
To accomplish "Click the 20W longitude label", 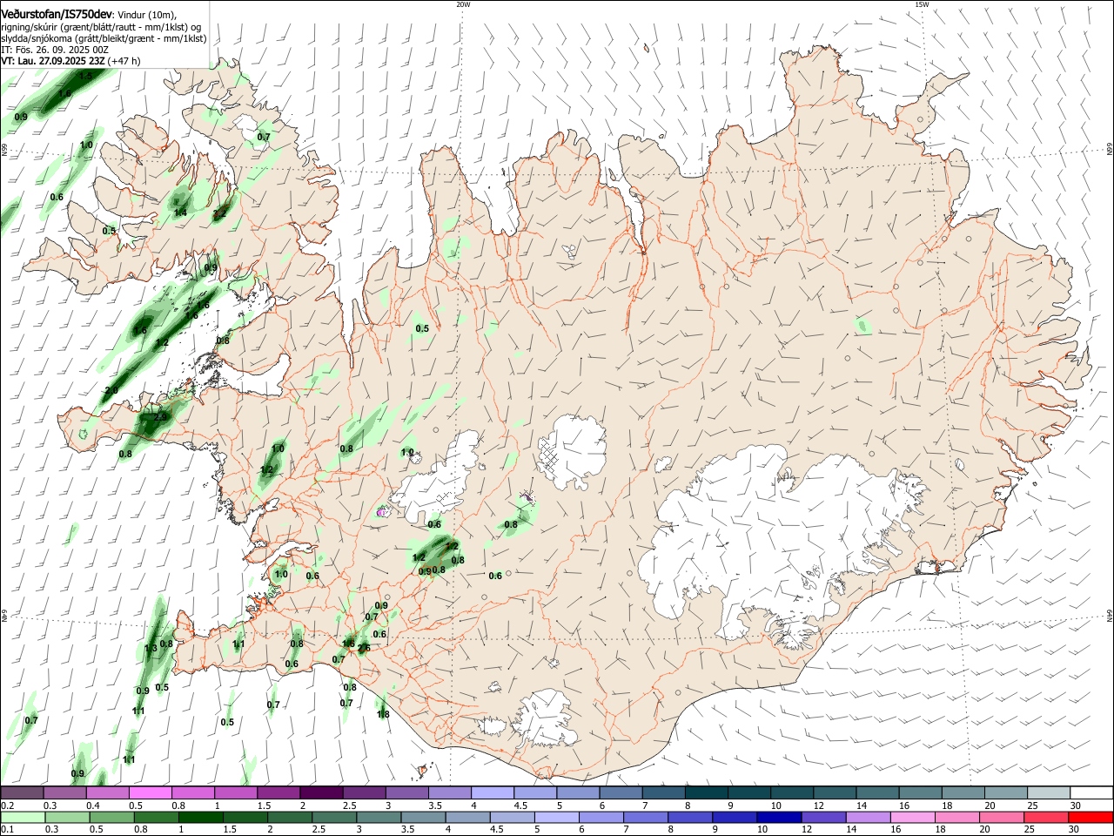I will [x=463, y=4].
